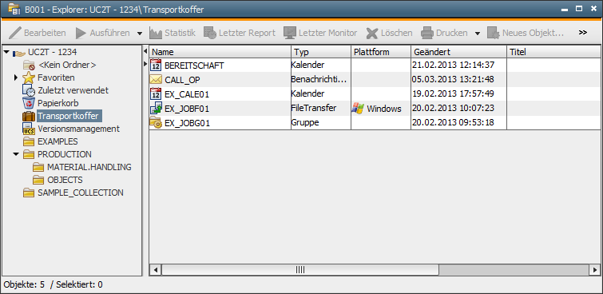Select the Versionsmanagement UCS icon
This screenshot has height=294, width=603.
(x=29, y=129)
